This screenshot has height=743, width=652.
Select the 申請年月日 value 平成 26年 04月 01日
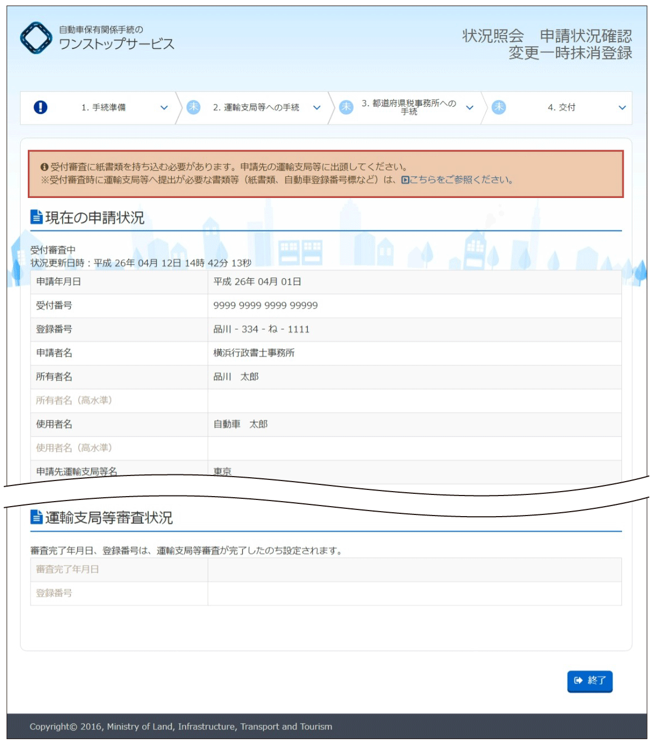click(257, 282)
